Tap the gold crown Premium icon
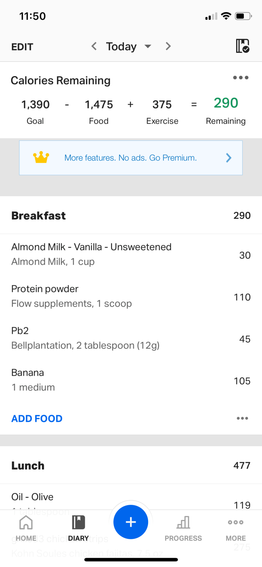This screenshot has width=262, height=567. click(x=41, y=158)
